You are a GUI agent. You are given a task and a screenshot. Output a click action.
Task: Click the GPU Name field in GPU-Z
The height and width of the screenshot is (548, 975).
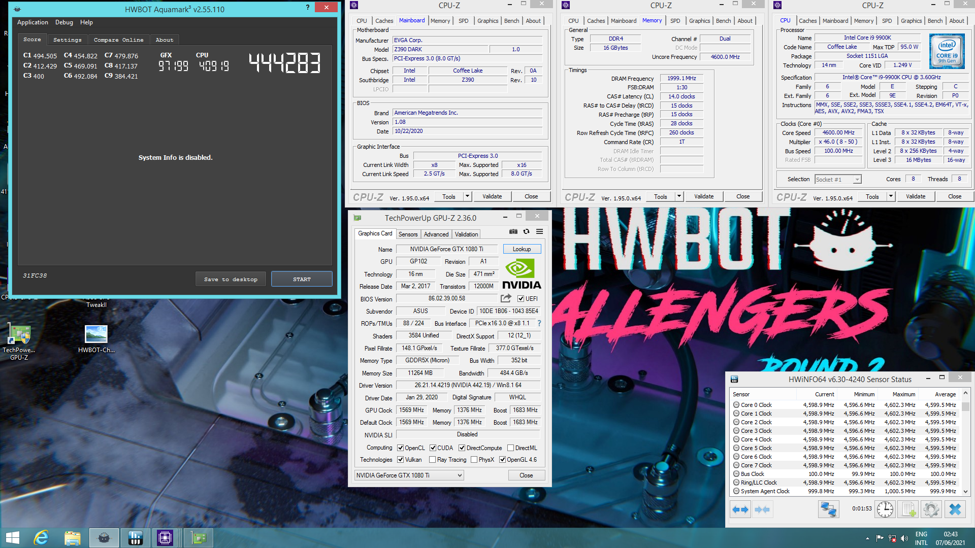pos(447,249)
